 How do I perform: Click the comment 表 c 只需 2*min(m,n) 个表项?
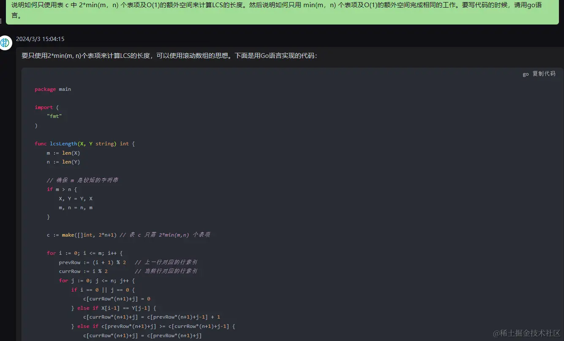coord(165,235)
